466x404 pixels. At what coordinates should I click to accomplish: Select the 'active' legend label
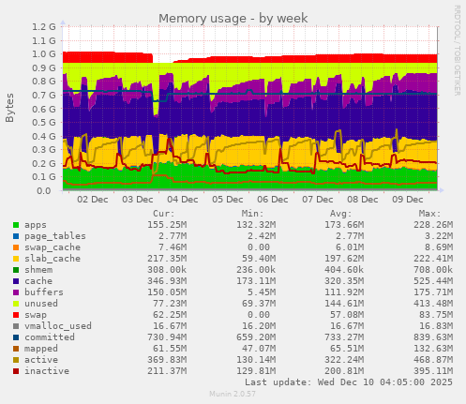[41, 360]
